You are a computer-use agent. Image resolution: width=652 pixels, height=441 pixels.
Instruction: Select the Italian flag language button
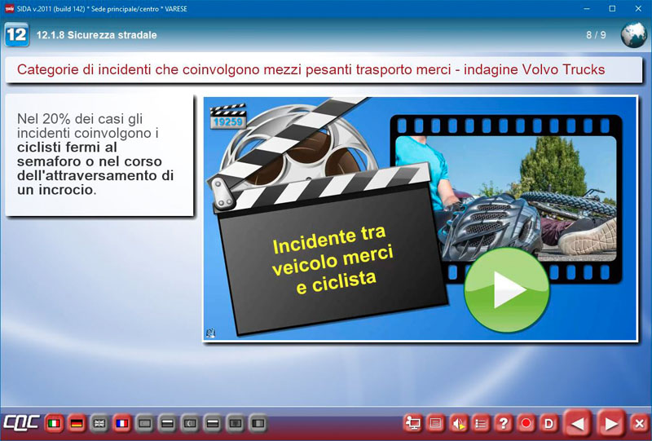coord(55,424)
